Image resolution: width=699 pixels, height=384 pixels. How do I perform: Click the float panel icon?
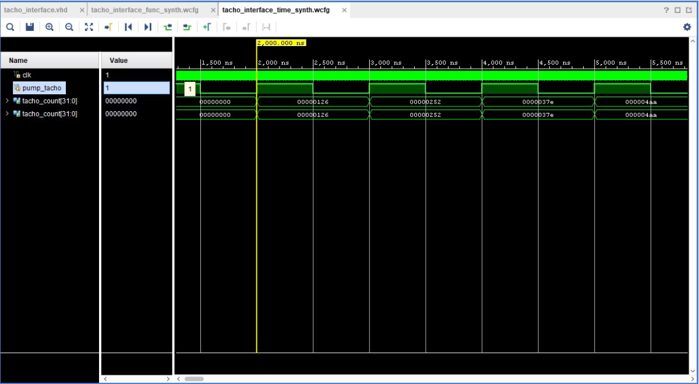(x=688, y=10)
